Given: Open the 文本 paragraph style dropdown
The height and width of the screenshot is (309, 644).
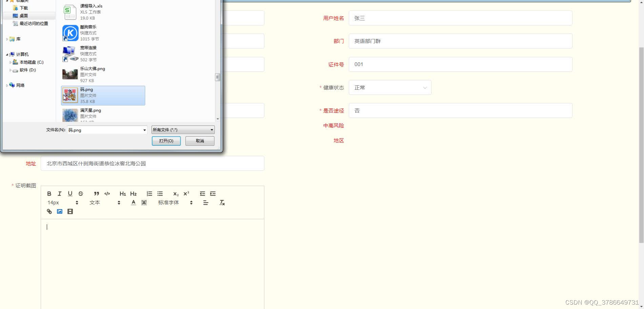Looking at the screenshot, I should click(105, 203).
